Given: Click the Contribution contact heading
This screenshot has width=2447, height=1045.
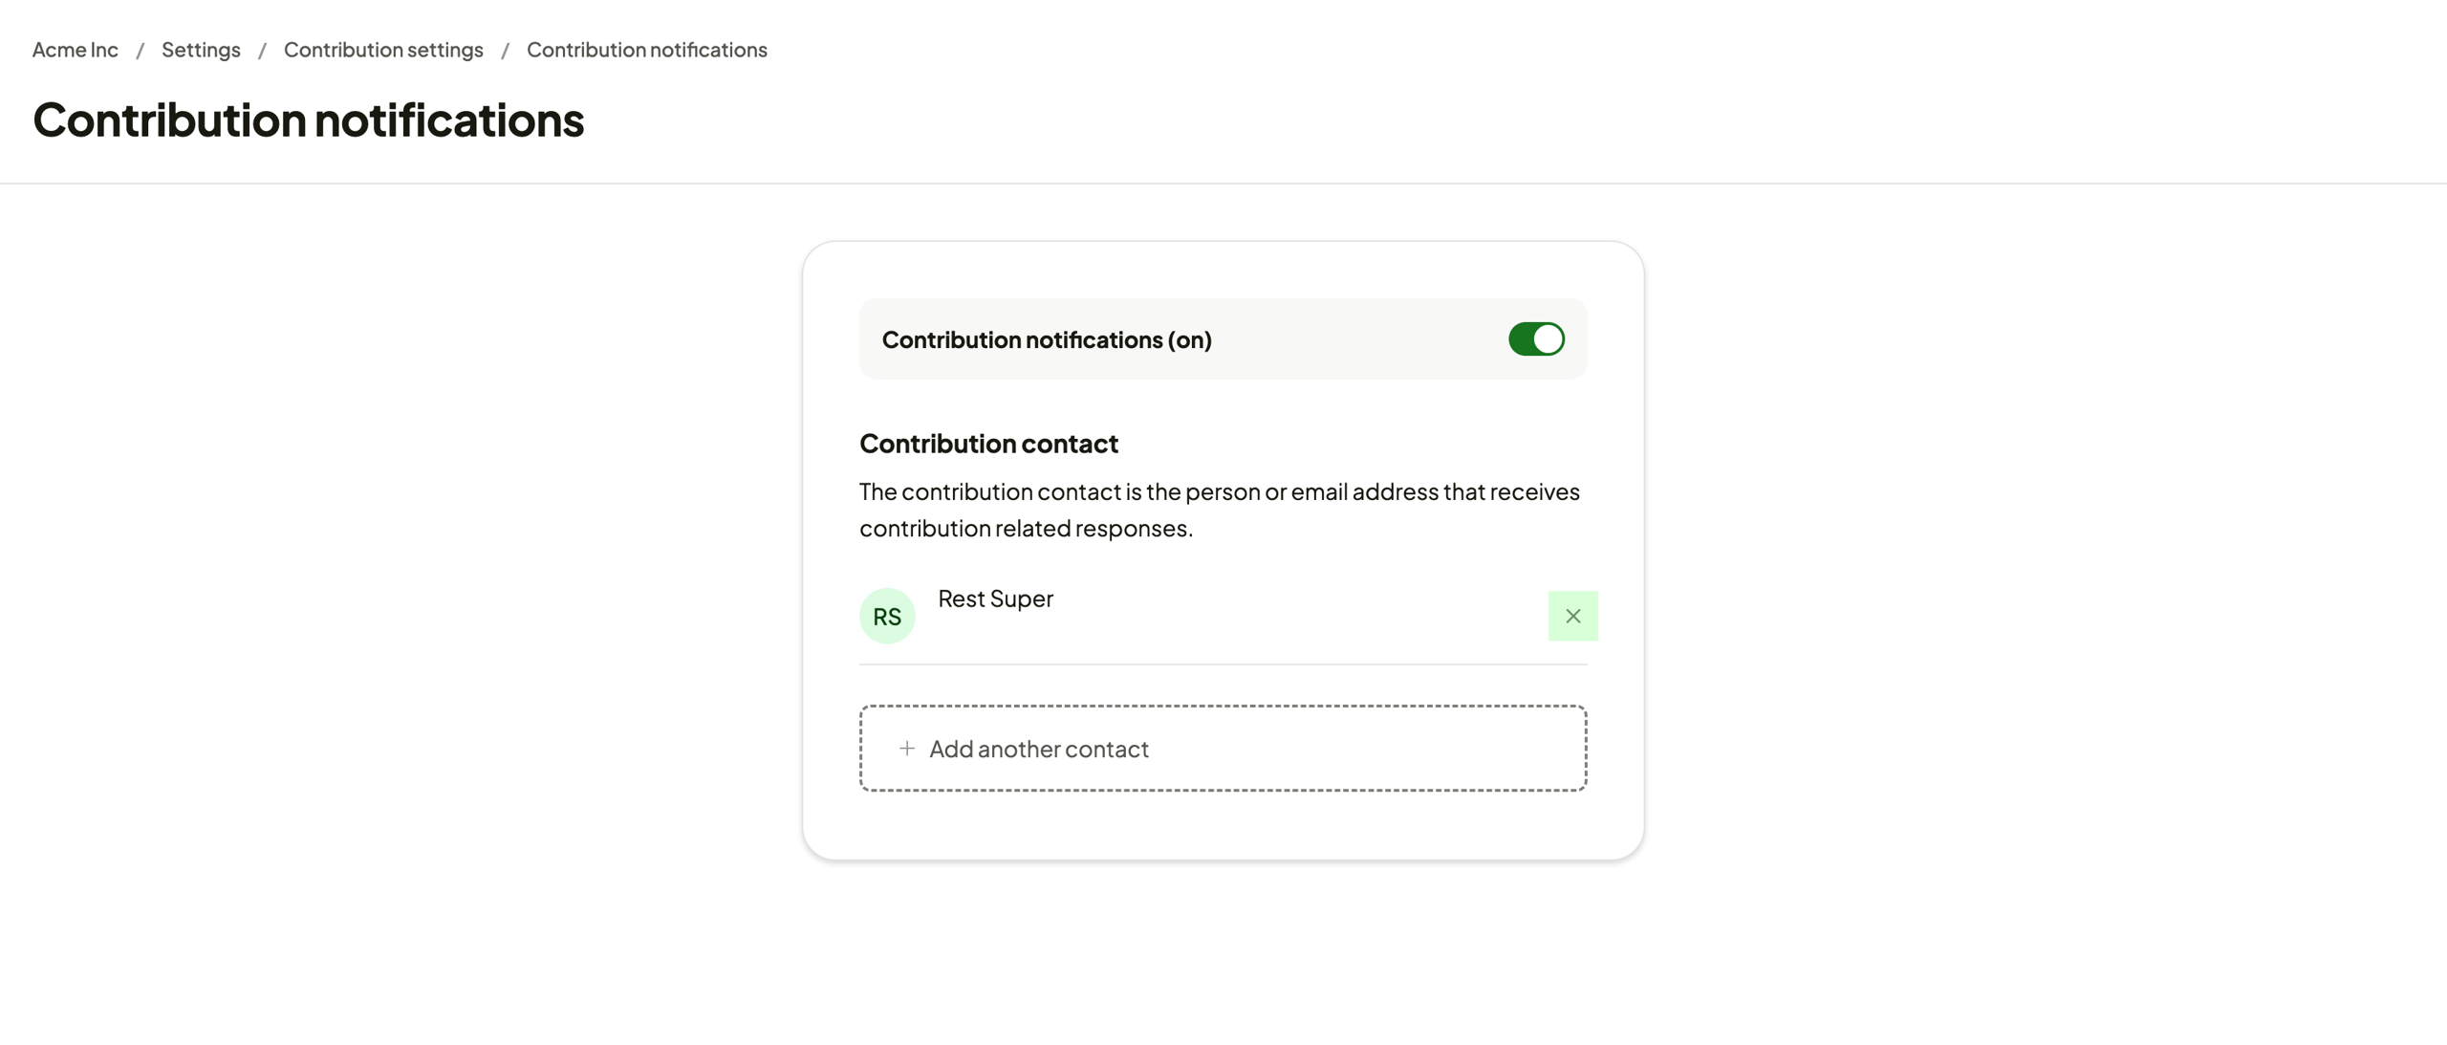Looking at the screenshot, I should pyautogui.click(x=988, y=443).
